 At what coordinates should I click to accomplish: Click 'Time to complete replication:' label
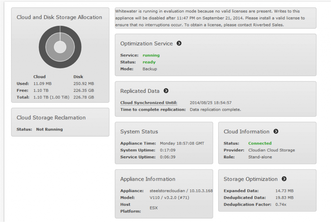(153, 109)
